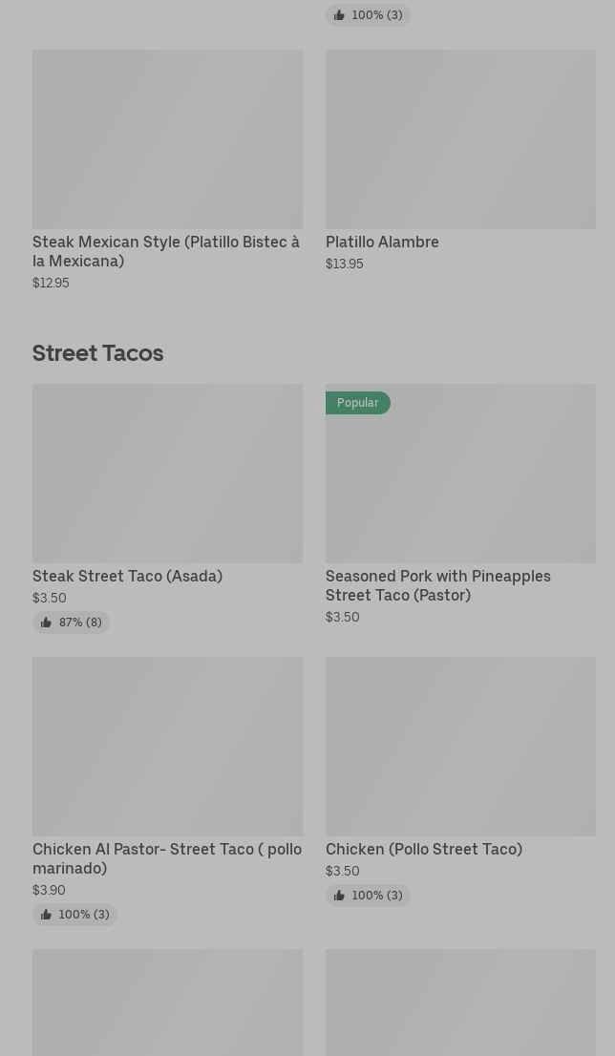The image size is (615, 1056).
Task: Select Platillo Alambre title
Action: [382, 242]
